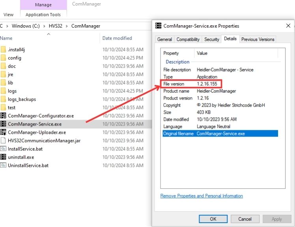The width and height of the screenshot is (295, 227).
Task: Click the logs_backups folder icon
Action: pos(3,99)
